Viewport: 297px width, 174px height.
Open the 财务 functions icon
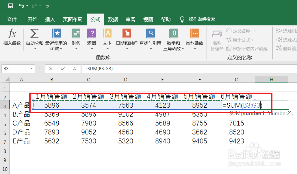pos(76,33)
